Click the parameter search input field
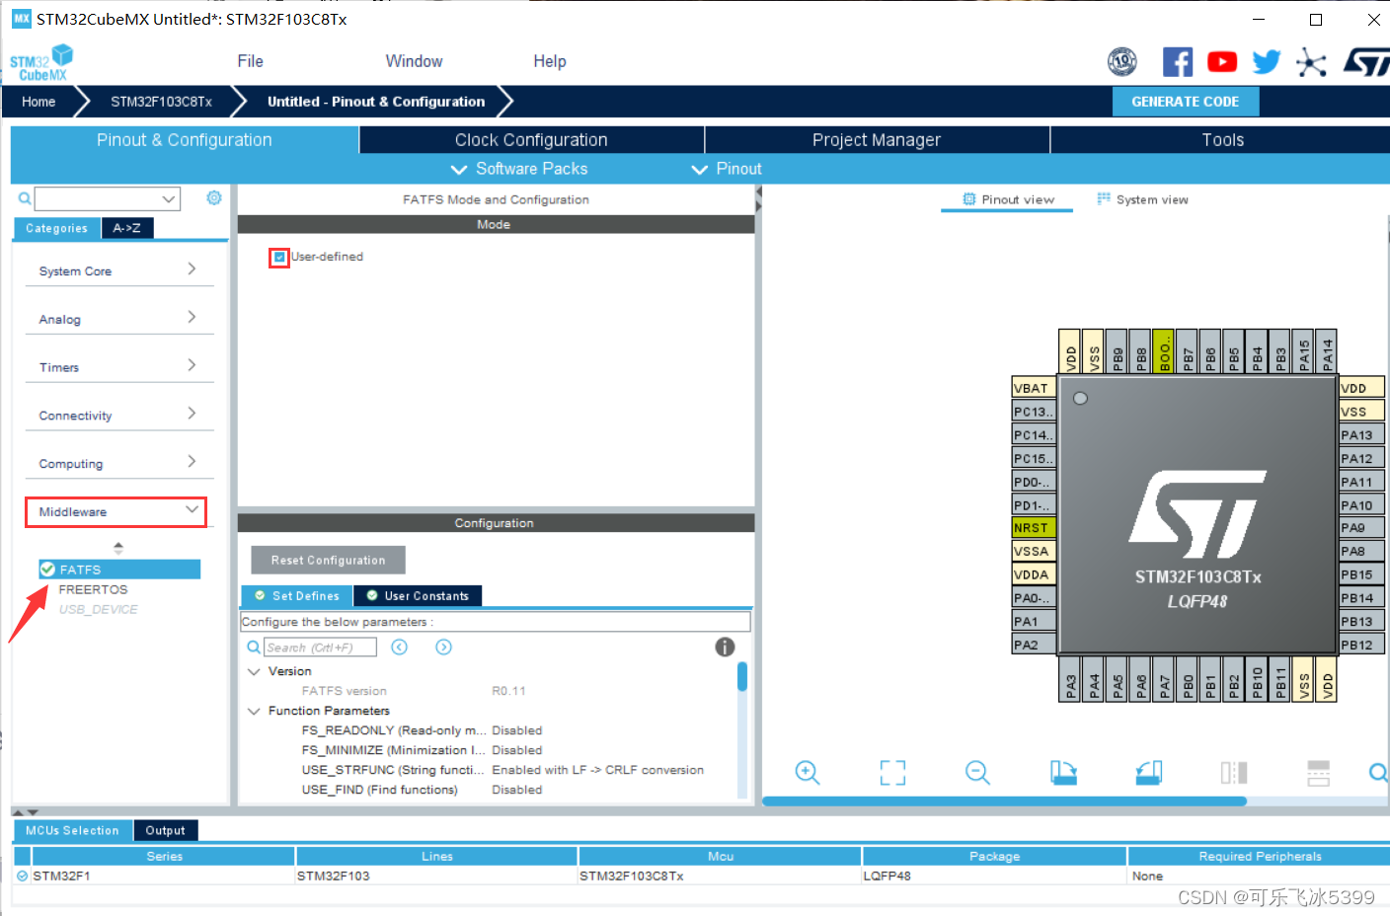 coord(321,648)
